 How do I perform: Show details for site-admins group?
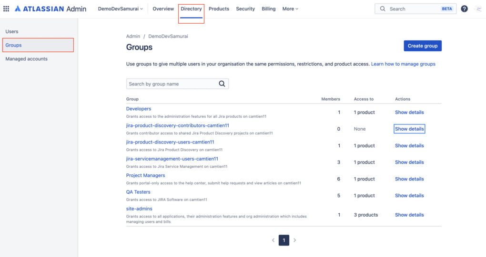pyautogui.click(x=409, y=215)
